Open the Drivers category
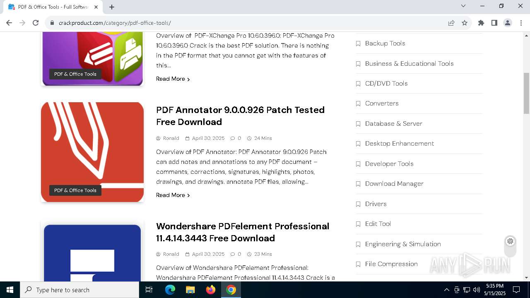The height and width of the screenshot is (298, 530). click(x=376, y=204)
